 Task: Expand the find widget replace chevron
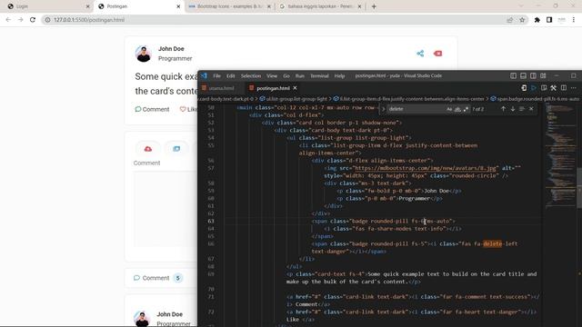384,109
